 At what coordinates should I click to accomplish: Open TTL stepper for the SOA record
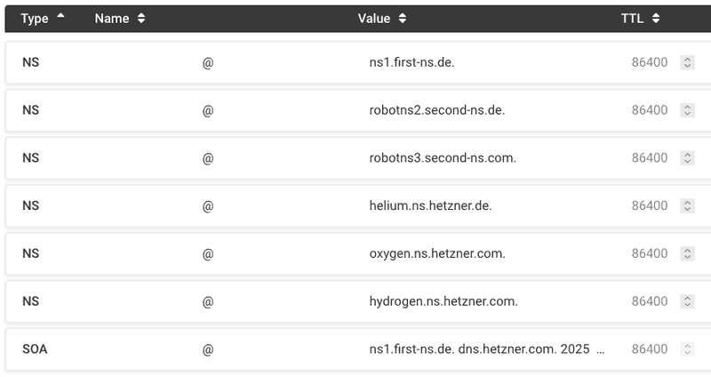[x=687, y=349]
